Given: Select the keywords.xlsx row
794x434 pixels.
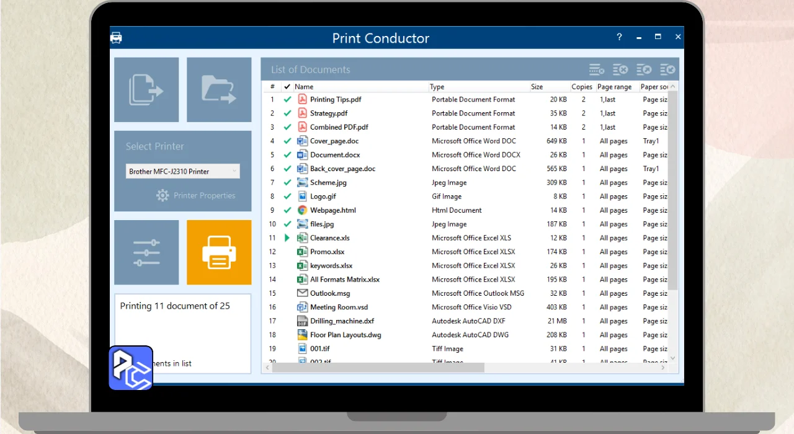Looking at the screenshot, I should point(465,265).
